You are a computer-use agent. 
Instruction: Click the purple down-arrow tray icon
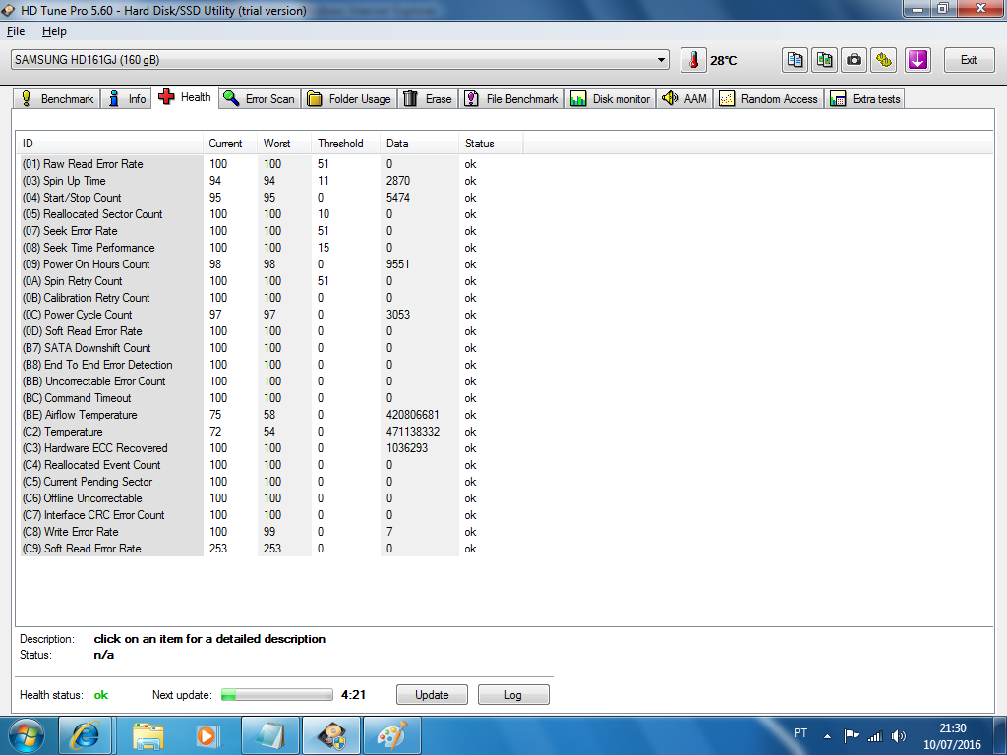(x=918, y=60)
